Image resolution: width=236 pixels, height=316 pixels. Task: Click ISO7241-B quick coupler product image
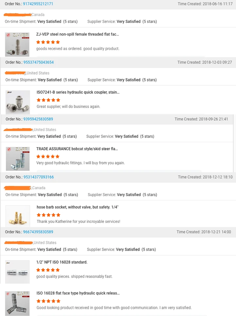18,102
